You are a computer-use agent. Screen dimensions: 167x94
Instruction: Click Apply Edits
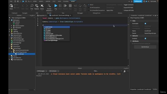pyautogui.click(x=110, y=10)
